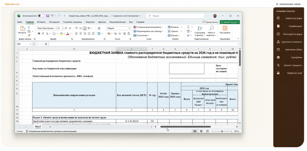The image size is (307, 151).
Task: Undo the last action
Action: click(x=52, y=16)
